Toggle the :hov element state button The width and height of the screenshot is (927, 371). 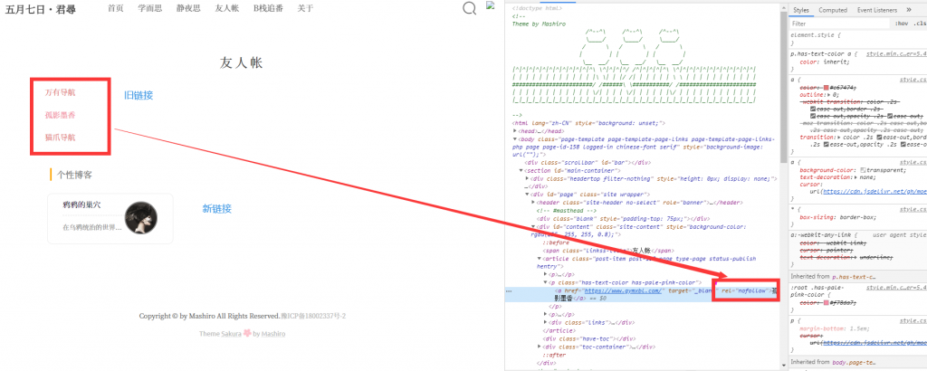[902, 24]
